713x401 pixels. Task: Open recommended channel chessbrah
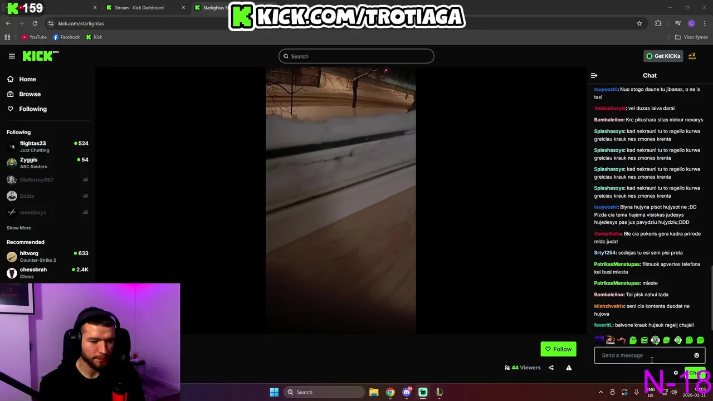[47, 273]
